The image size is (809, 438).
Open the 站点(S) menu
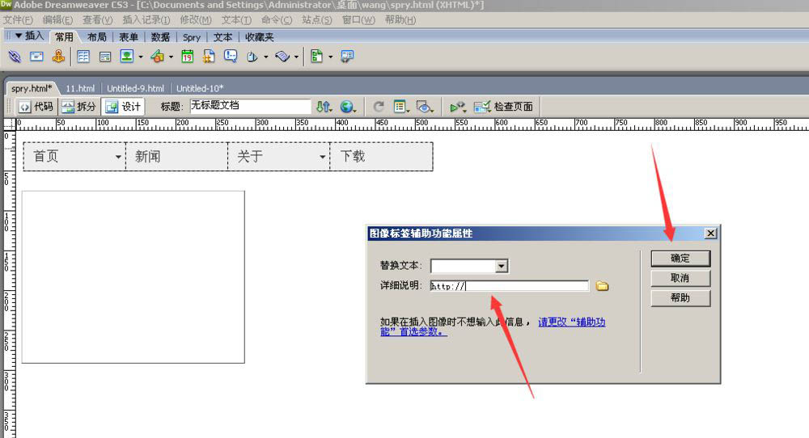317,20
